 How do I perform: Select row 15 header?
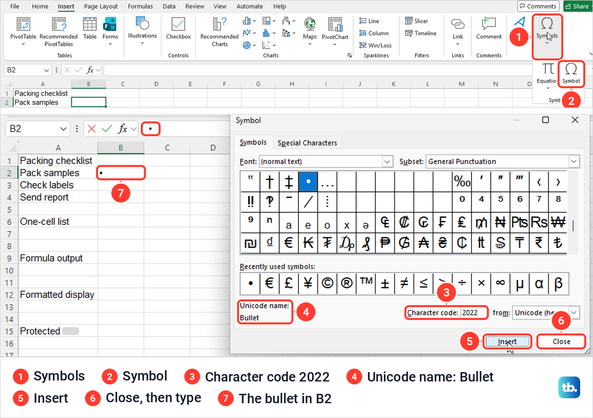9,331
